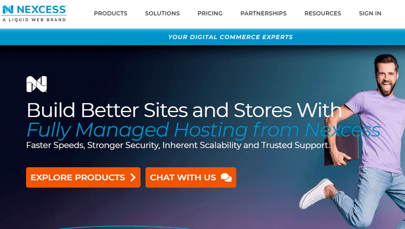Click the chevron arrow on Explore Products

(133, 178)
